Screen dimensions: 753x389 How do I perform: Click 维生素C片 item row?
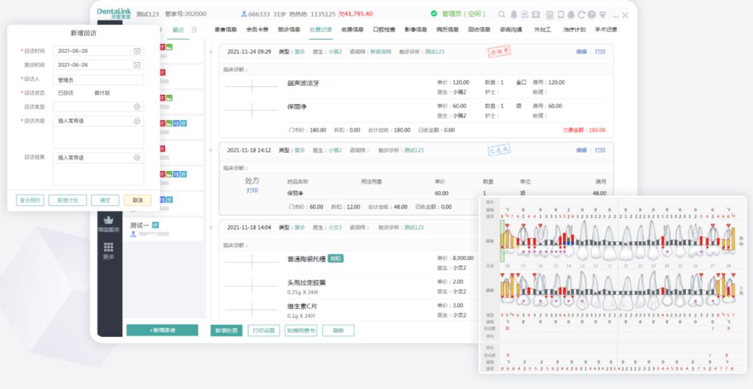pyautogui.click(x=302, y=306)
